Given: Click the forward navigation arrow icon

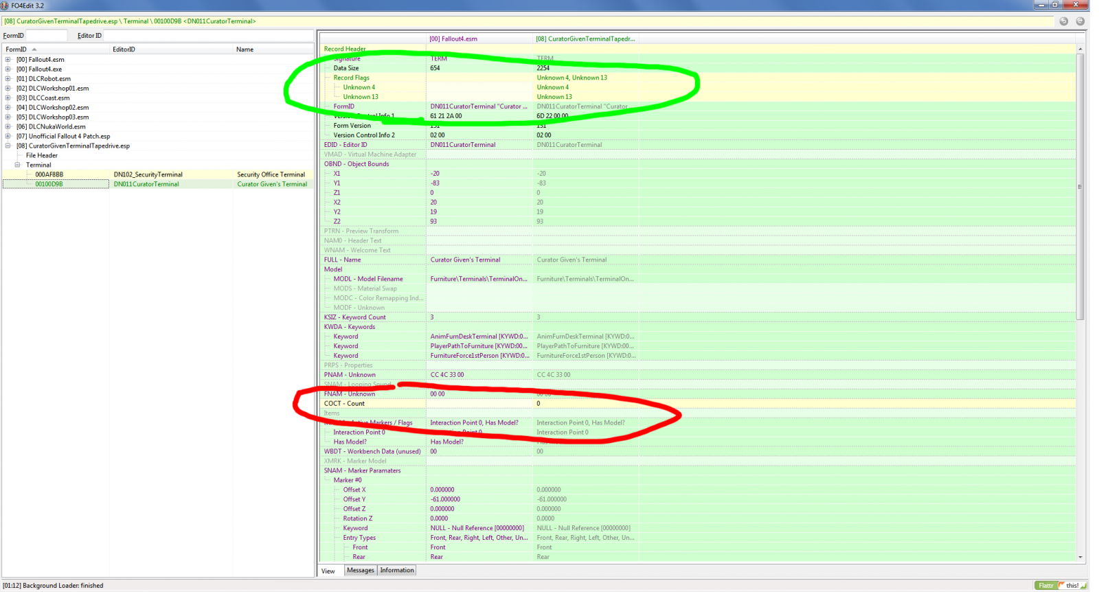Looking at the screenshot, I should (1080, 21).
